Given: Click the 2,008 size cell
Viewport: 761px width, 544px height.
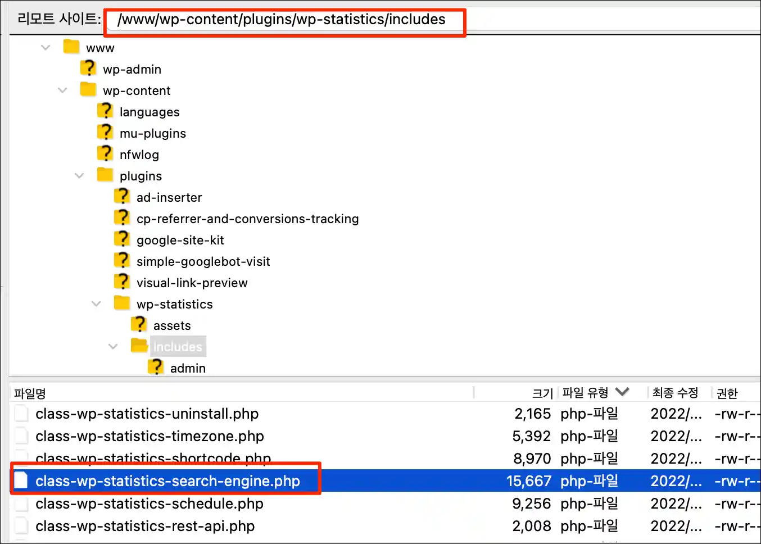Looking at the screenshot, I should [532, 527].
